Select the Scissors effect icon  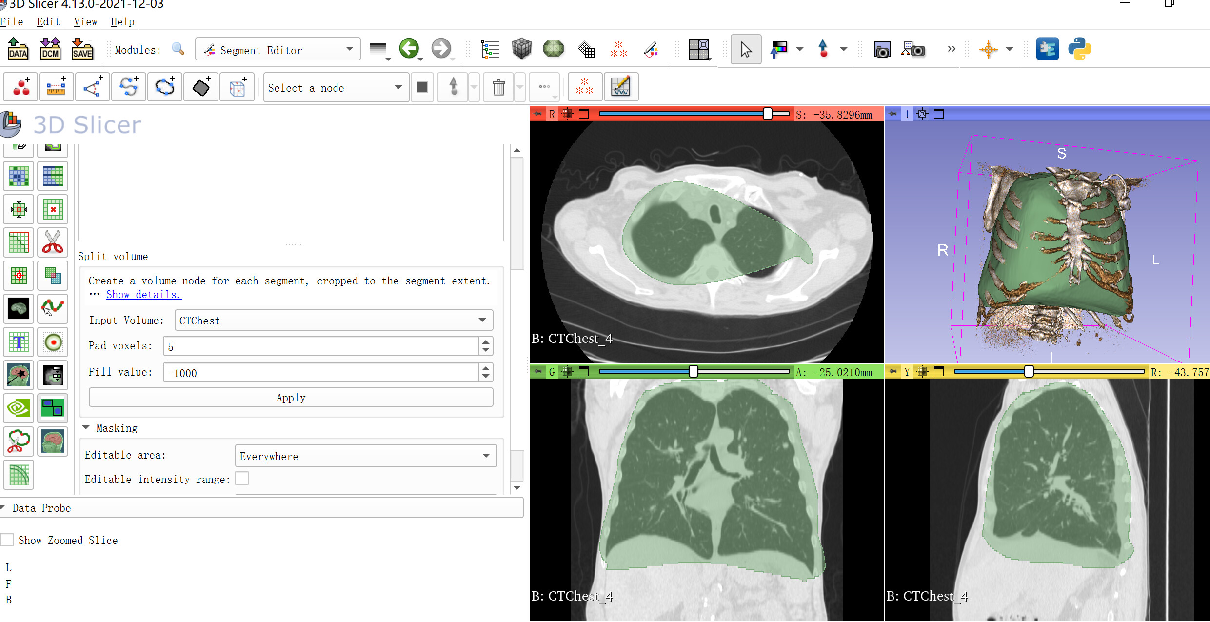point(53,242)
